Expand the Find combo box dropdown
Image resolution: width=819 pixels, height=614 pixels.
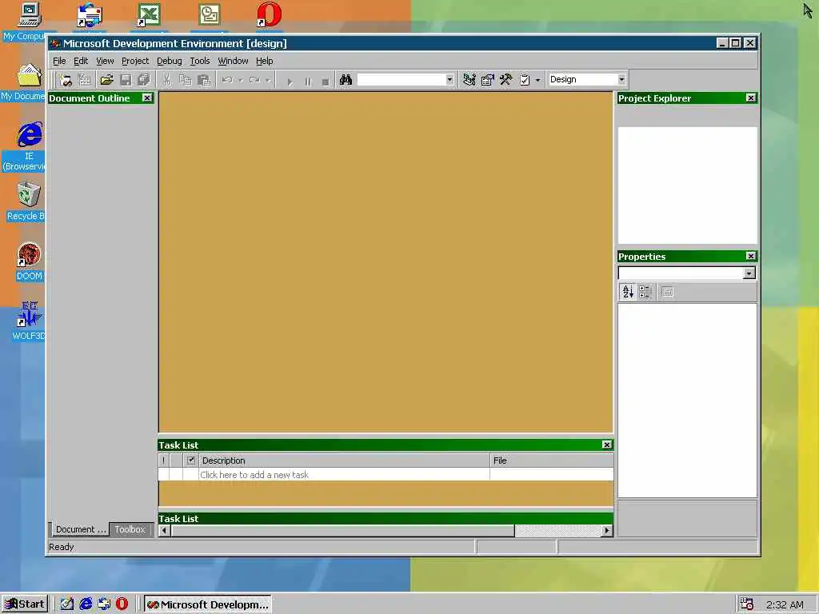tap(449, 80)
